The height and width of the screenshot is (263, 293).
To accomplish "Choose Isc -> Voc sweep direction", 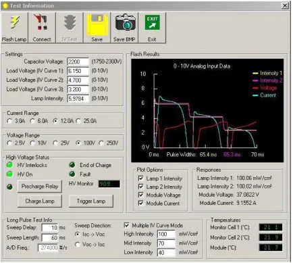I will tap(78, 235).
